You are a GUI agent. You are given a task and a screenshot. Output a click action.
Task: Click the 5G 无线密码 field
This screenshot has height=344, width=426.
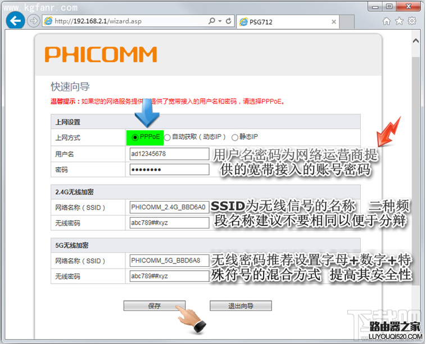point(169,276)
